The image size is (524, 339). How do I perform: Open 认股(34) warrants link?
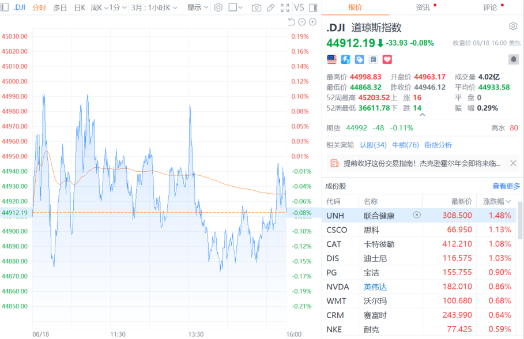click(374, 145)
